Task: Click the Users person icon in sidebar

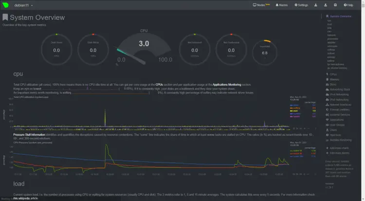Action: (x=328, y=130)
